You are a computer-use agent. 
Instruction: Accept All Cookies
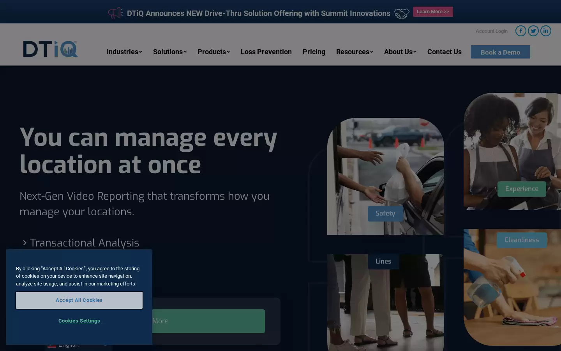click(x=79, y=300)
